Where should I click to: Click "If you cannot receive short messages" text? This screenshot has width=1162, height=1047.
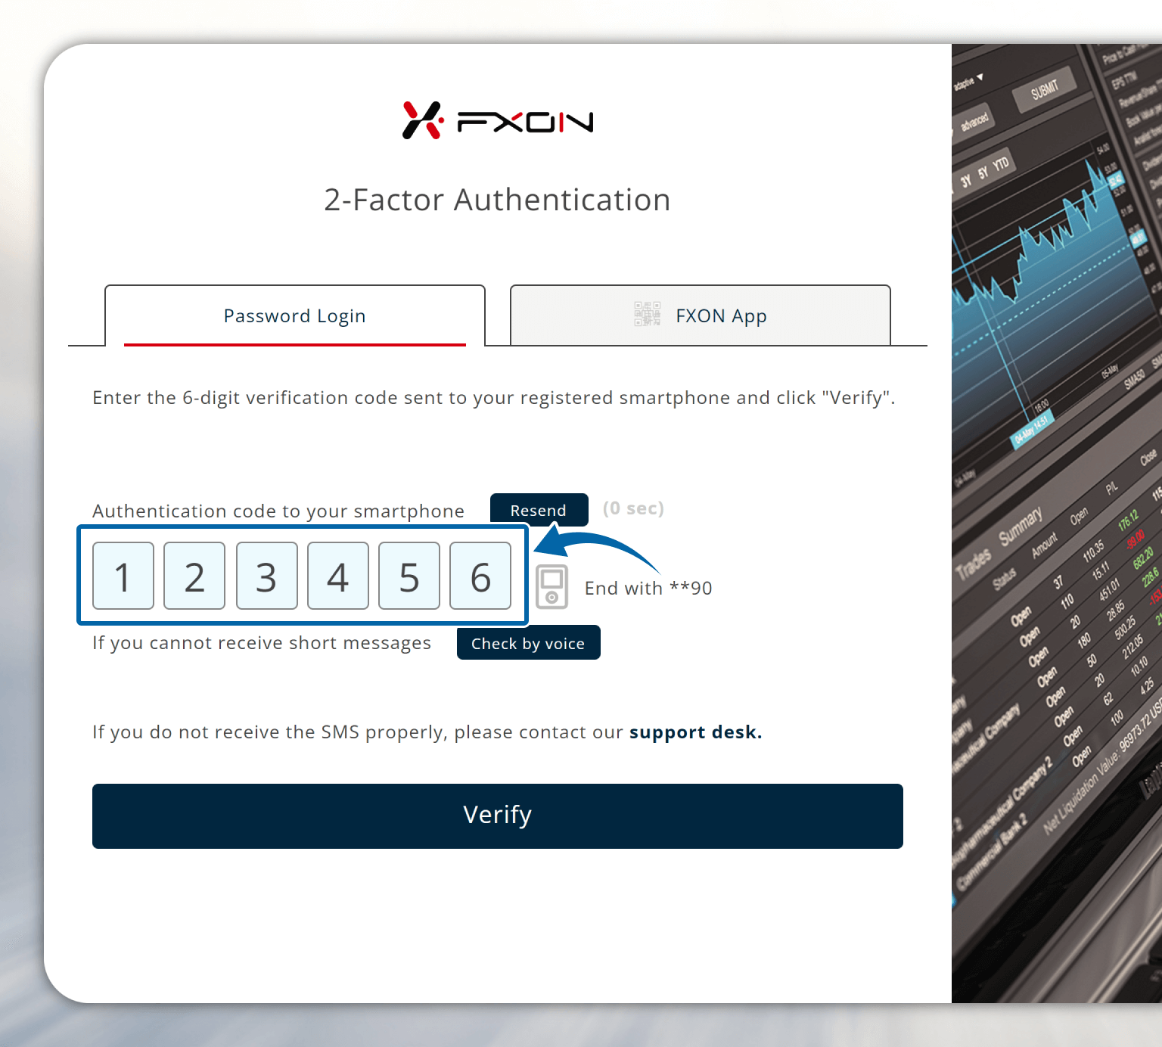point(262,643)
